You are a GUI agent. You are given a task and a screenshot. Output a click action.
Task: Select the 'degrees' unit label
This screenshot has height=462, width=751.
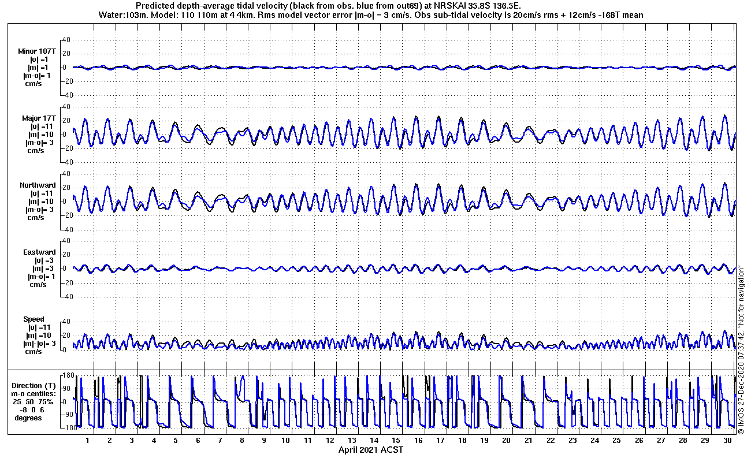pyautogui.click(x=28, y=418)
